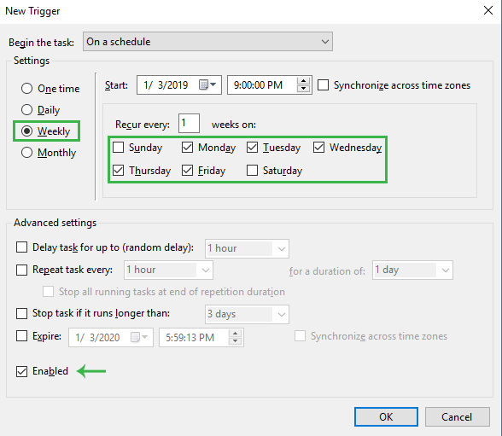Enable Synchronize across time zones near Start
This screenshot has height=436, width=502.
coord(323,85)
